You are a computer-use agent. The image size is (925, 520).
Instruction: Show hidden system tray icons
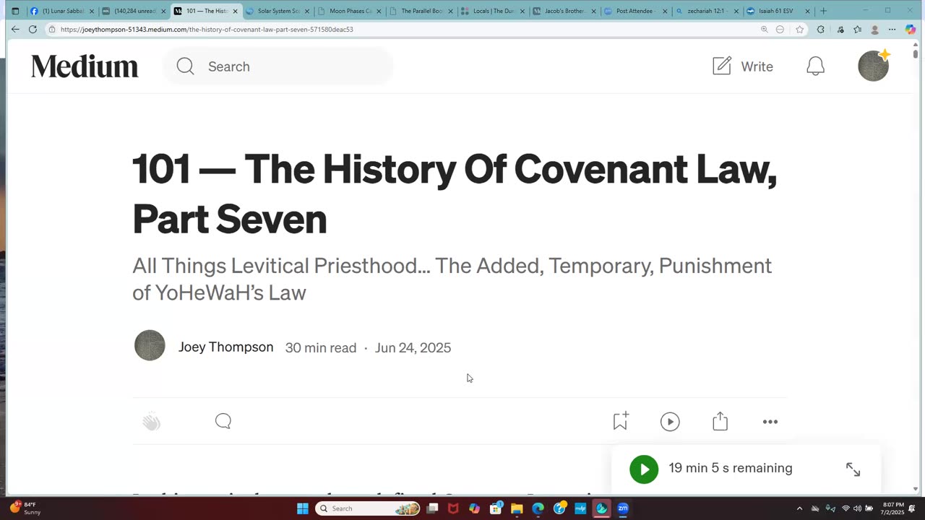click(x=799, y=508)
